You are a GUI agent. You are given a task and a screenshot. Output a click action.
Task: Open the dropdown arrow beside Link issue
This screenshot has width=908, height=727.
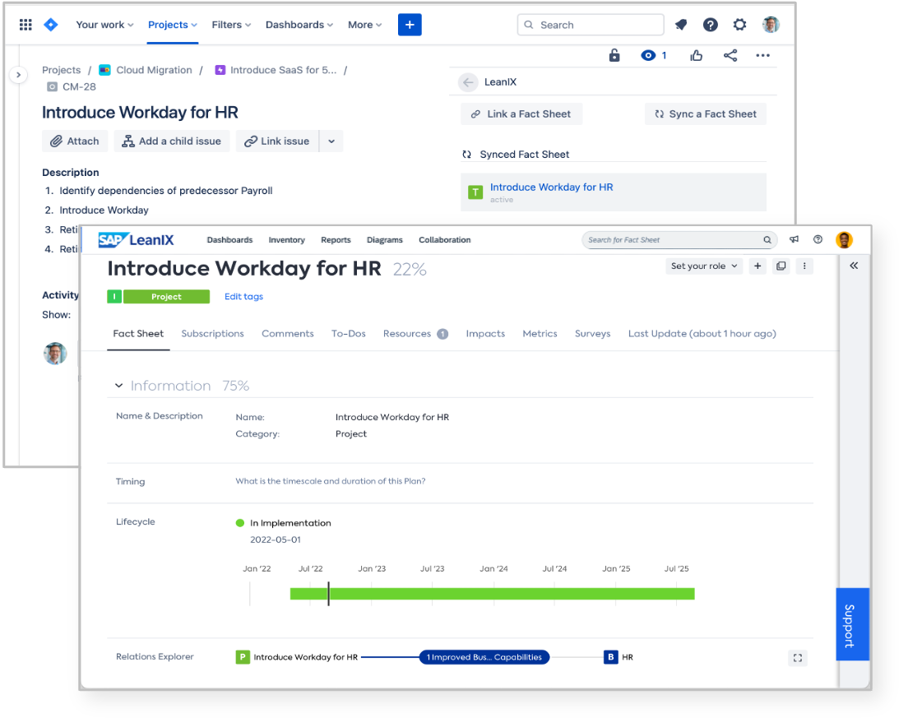tap(331, 141)
